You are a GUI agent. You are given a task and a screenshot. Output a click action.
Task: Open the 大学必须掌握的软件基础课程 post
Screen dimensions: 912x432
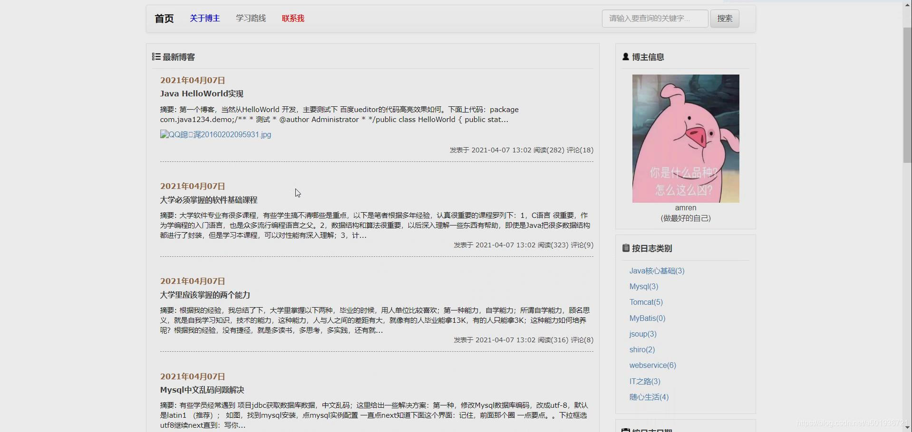[209, 200]
